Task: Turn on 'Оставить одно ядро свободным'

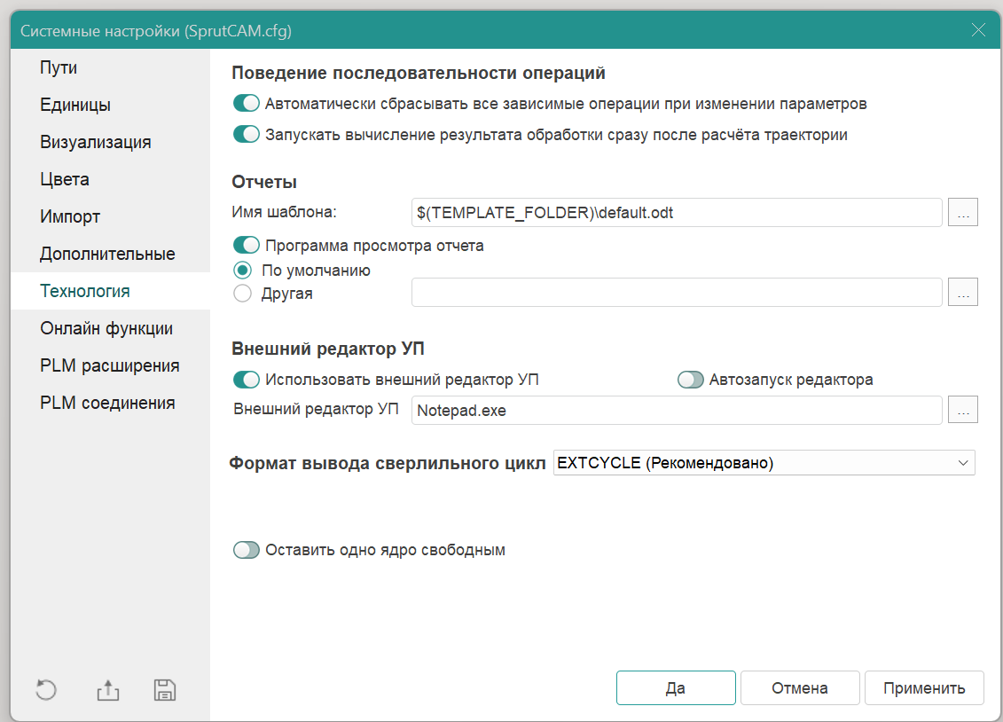Action: pos(246,550)
